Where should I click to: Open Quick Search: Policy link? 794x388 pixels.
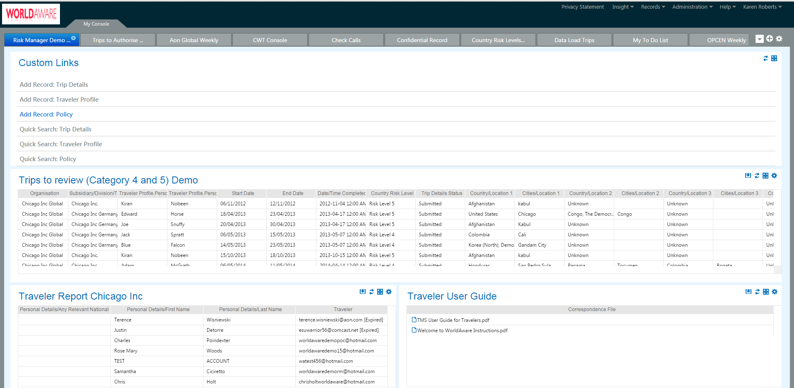[48, 159]
